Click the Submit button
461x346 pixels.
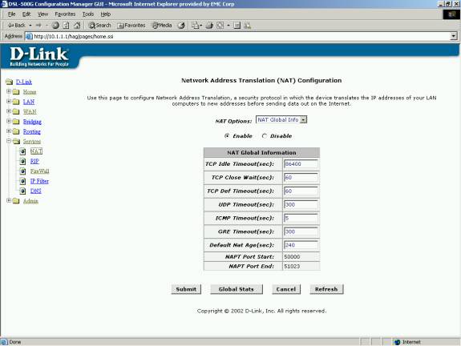tap(186, 289)
